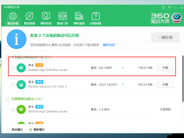184x138 pixels.
Task: Open the 硬件温度 icon in the toolbar
Action: 79,18
